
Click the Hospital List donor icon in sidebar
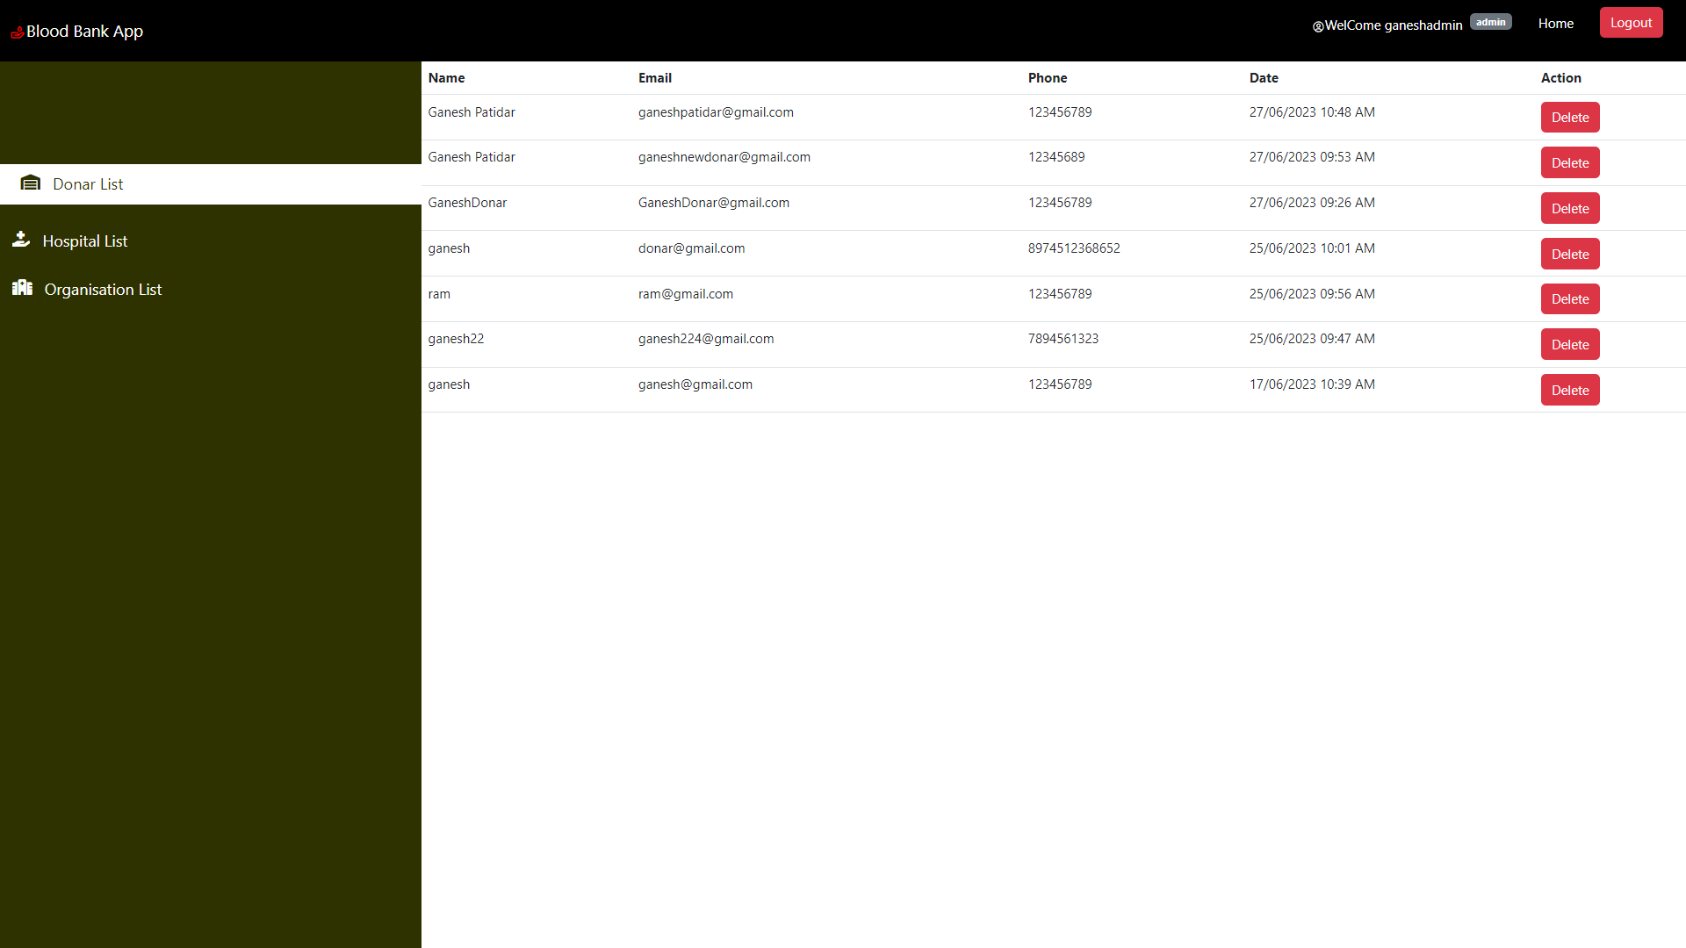pos(20,239)
